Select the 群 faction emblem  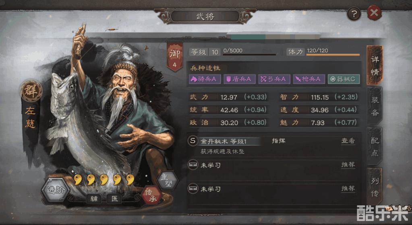[31, 91]
